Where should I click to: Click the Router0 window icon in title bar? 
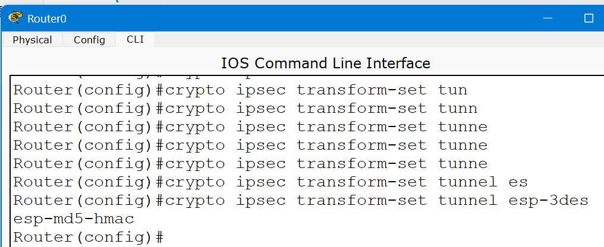tap(15, 18)
